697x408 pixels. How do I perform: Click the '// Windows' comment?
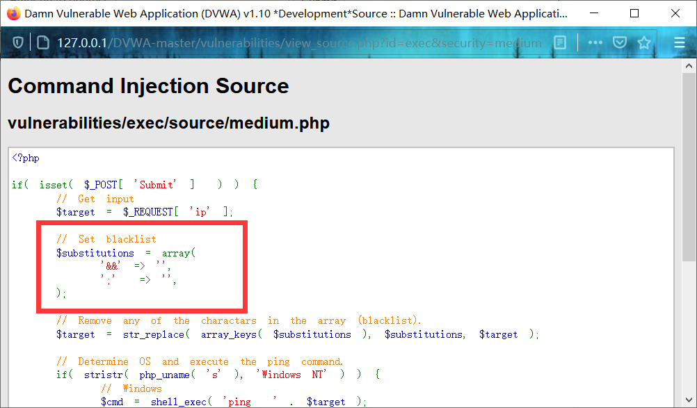click(x=131, y=389)
